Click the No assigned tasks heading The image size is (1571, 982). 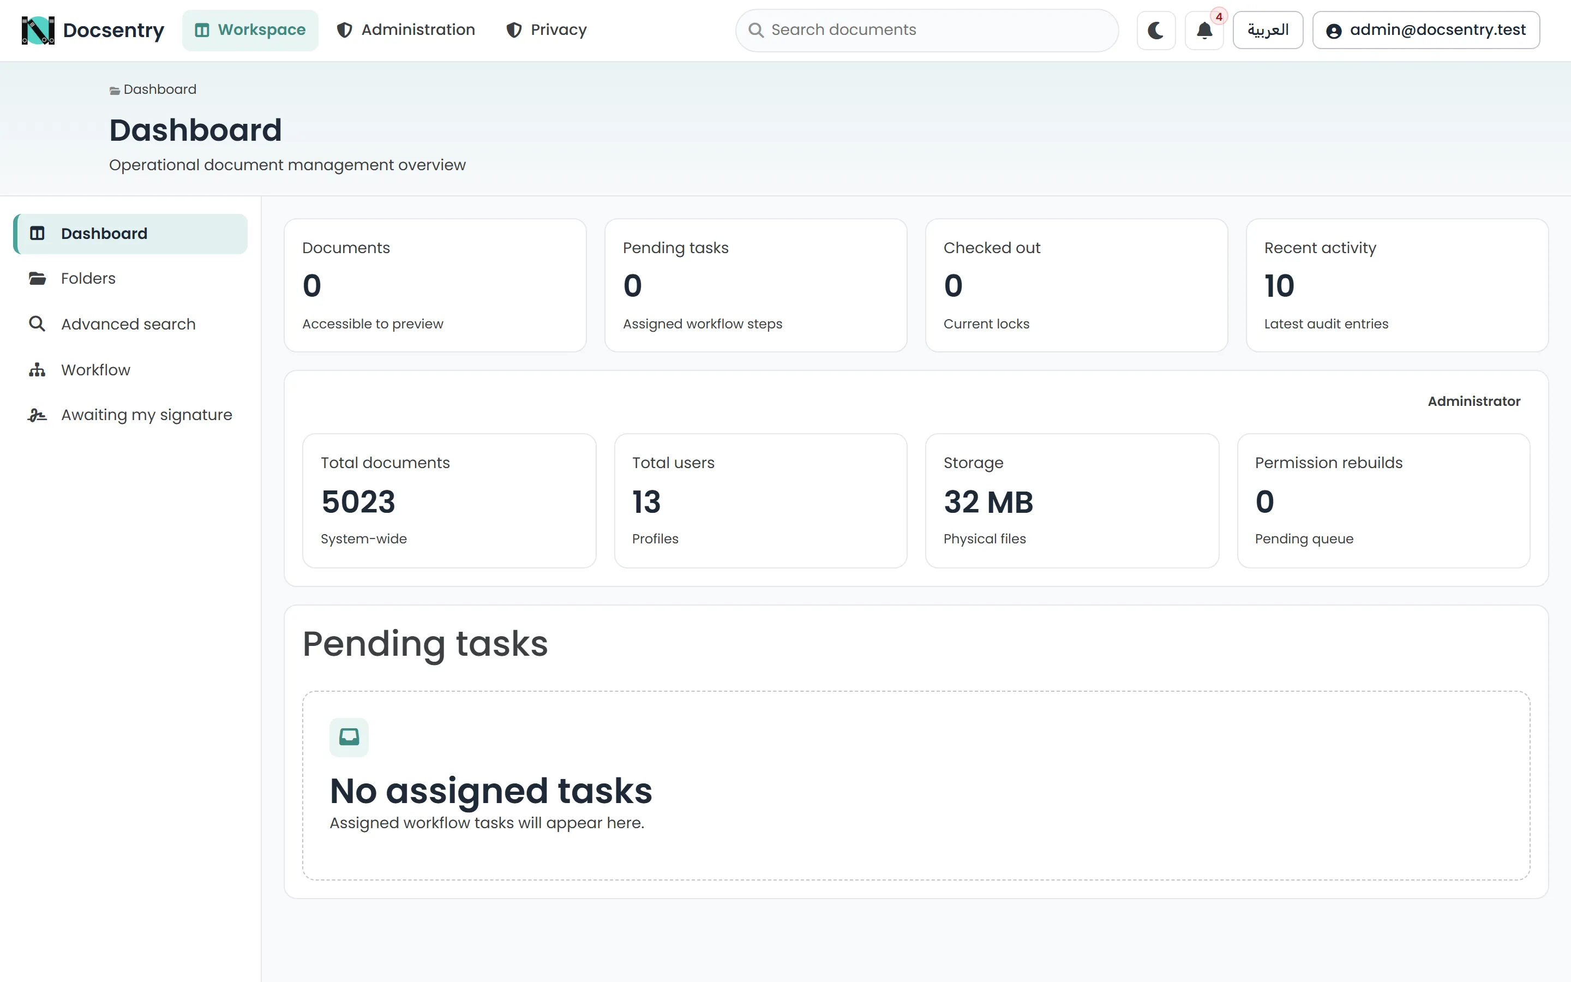click(491, 791)
